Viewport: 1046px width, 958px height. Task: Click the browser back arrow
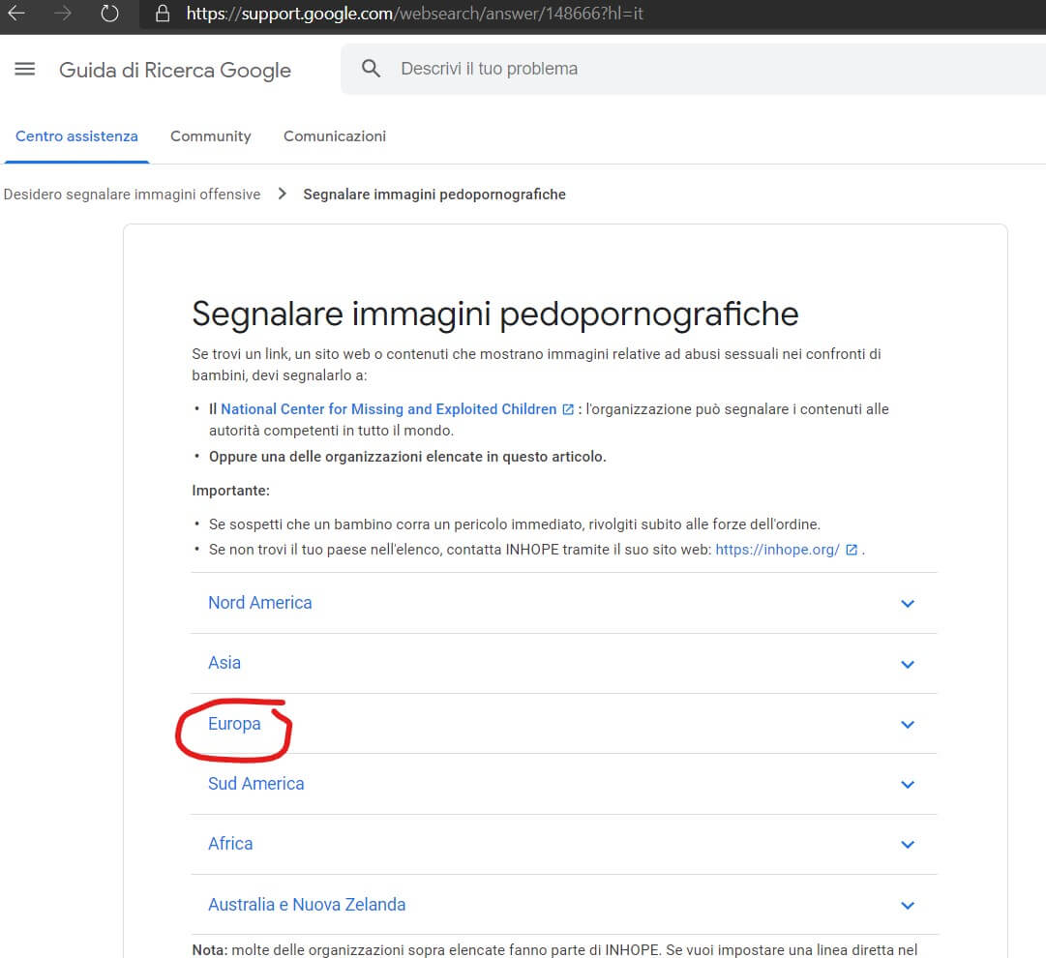click(16, 14)
